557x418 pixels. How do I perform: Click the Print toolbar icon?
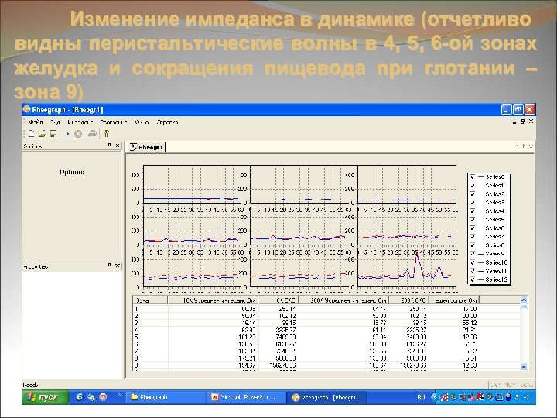pos(92,134)
